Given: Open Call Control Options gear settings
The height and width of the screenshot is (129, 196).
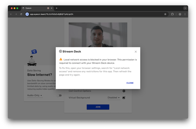Looking at the screenshot, I should click(x=124, y=91).
